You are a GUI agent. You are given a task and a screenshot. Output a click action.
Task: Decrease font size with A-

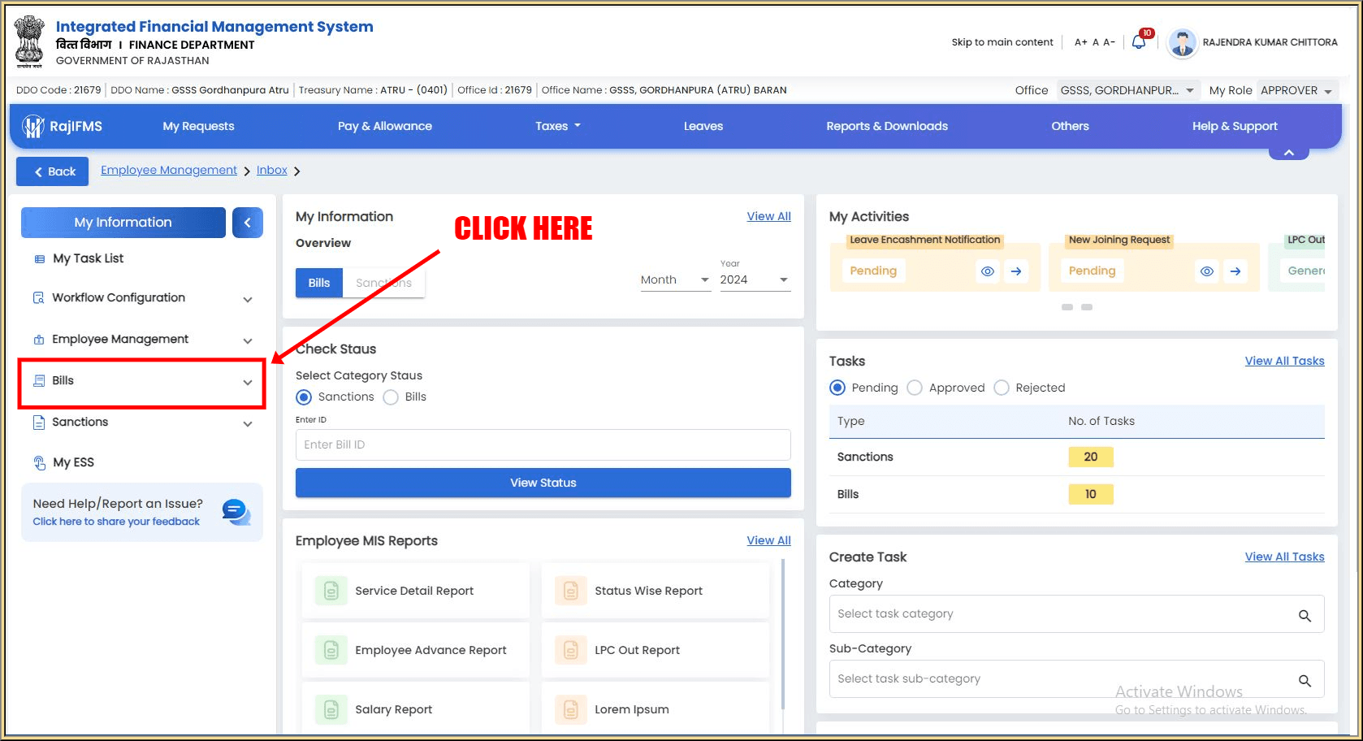tap(1109, 42)
